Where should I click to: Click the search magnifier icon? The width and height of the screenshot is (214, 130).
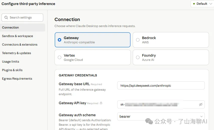point(6,18)
